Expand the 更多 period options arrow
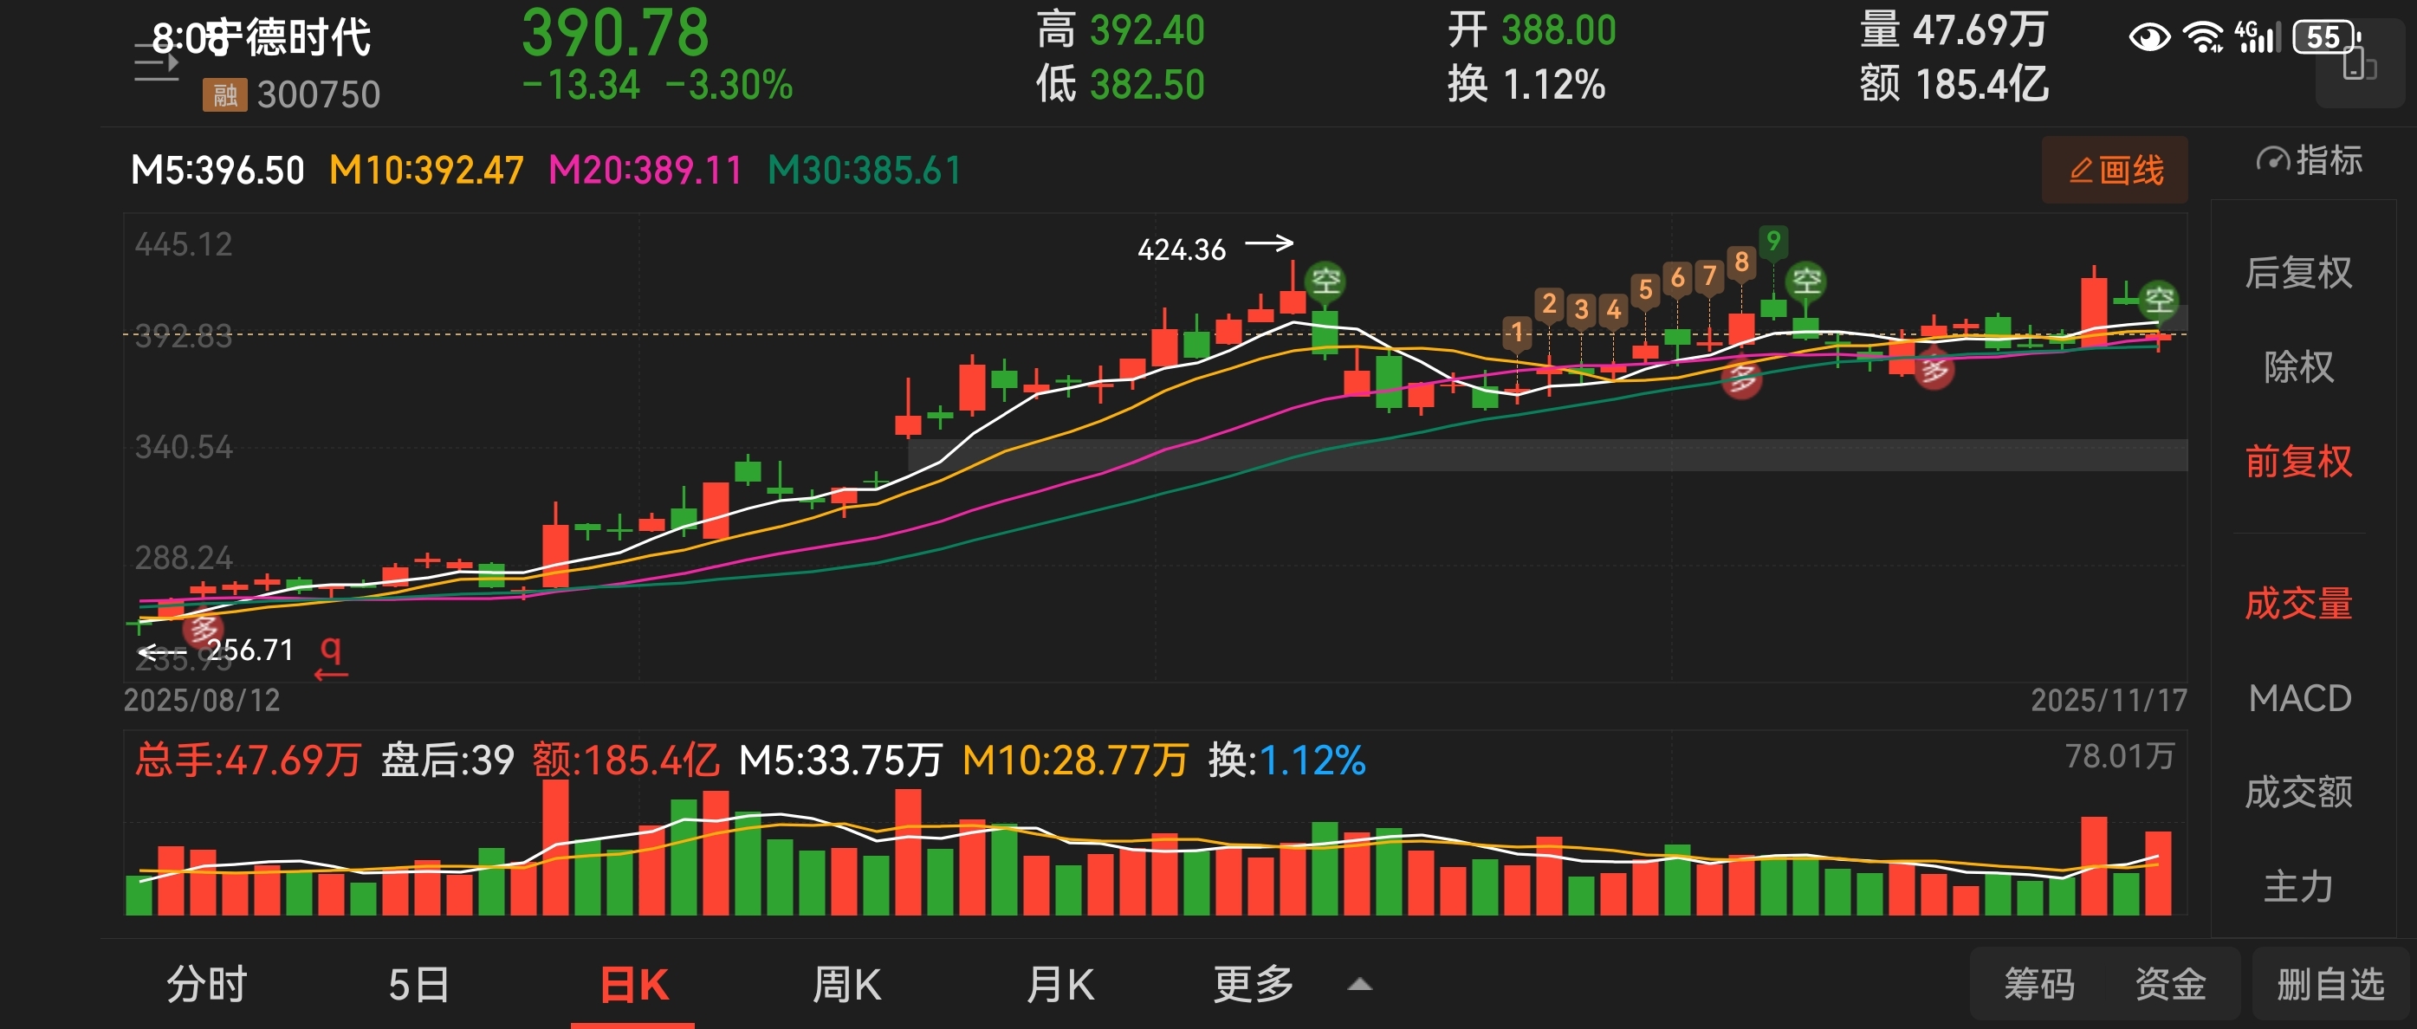Viewport: 2417px width, 1029px height. (1359, 984)
